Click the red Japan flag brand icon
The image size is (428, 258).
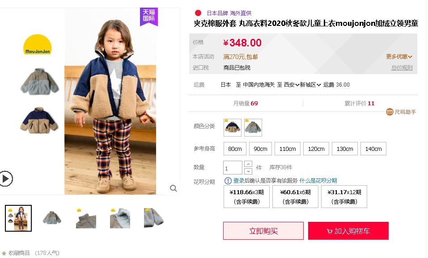(x=198, y=13)
